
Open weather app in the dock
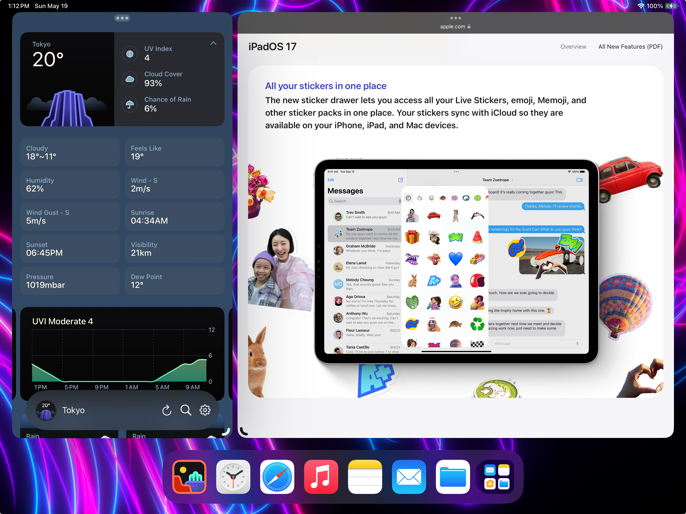[x=189, y=477]
